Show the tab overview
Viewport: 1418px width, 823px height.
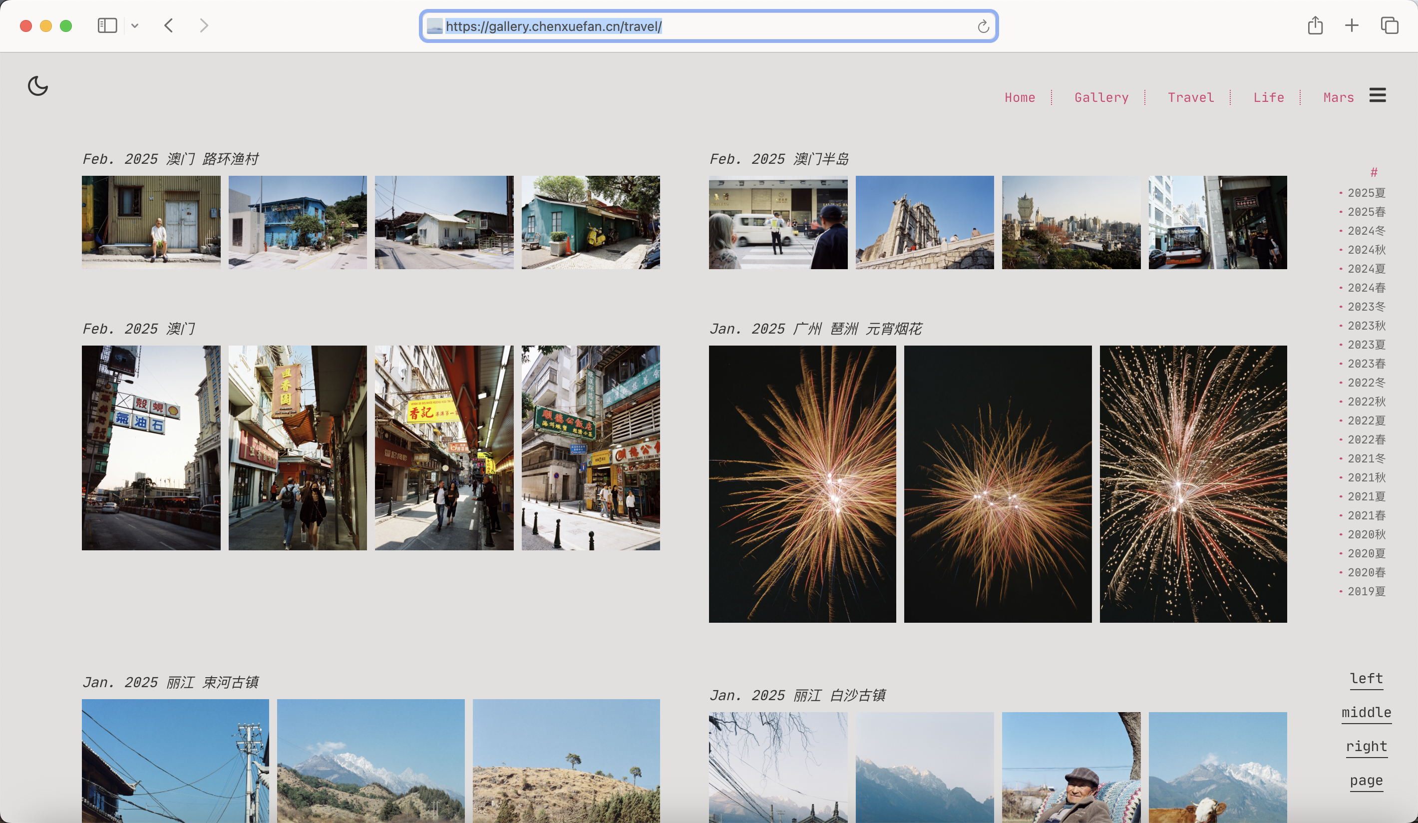1389,26
